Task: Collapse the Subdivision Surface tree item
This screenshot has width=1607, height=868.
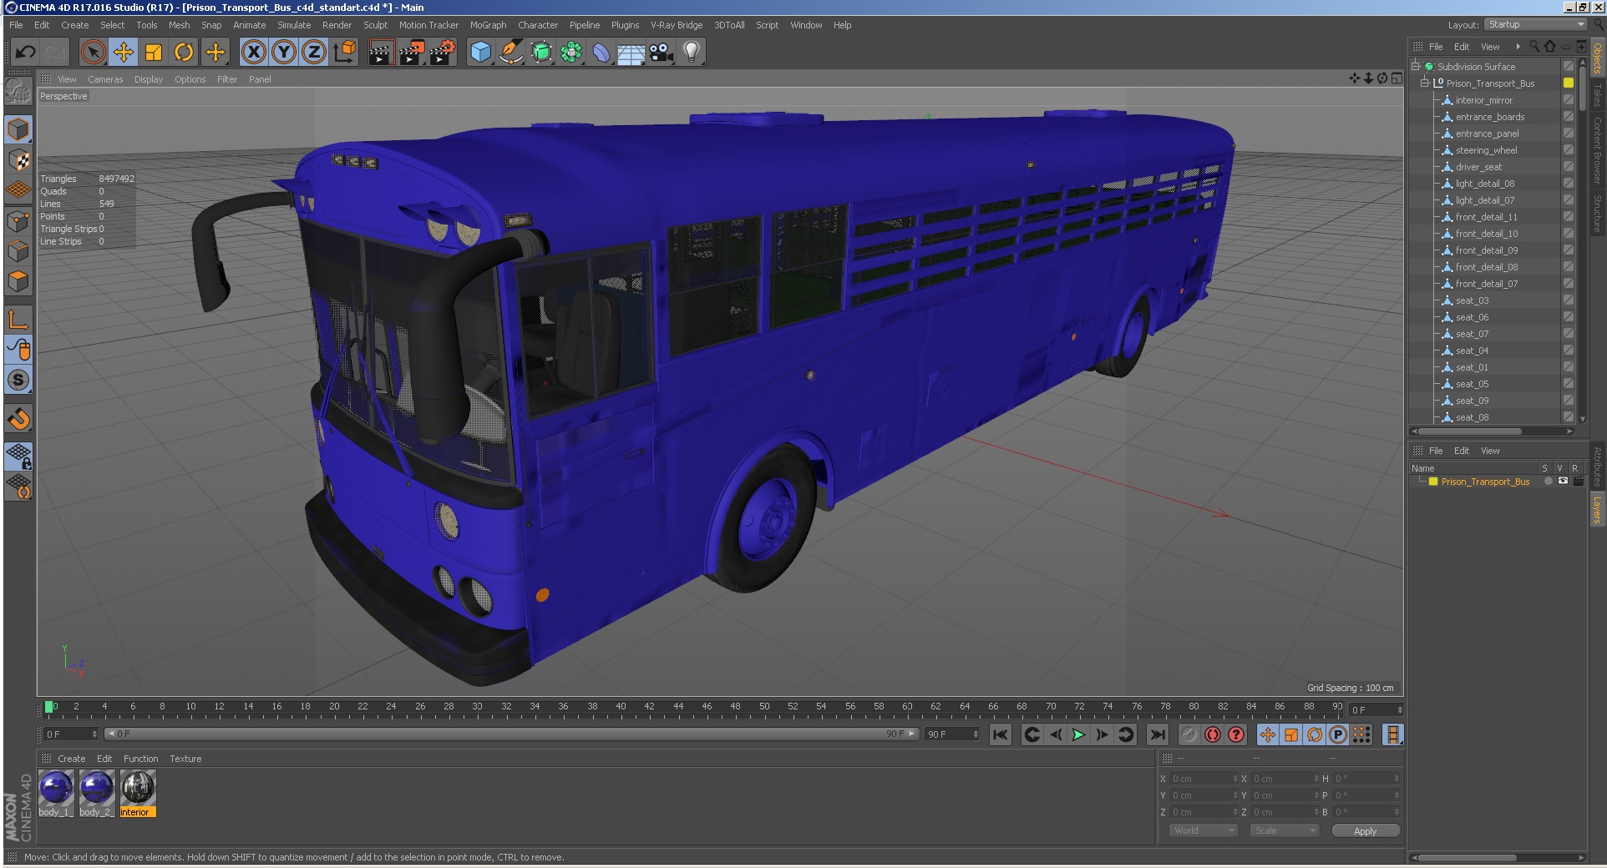Action: [1416, 67]
